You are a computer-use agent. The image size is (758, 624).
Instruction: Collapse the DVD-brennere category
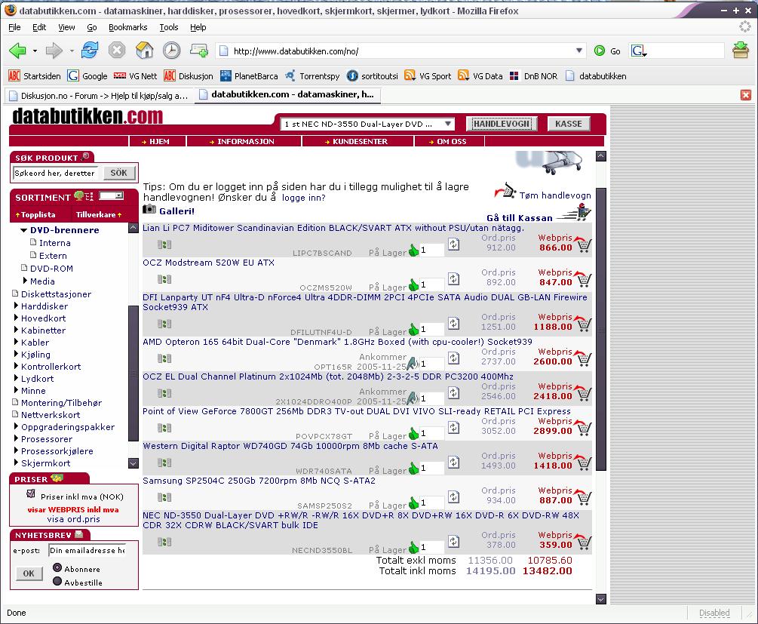click(x=23, y=230)
